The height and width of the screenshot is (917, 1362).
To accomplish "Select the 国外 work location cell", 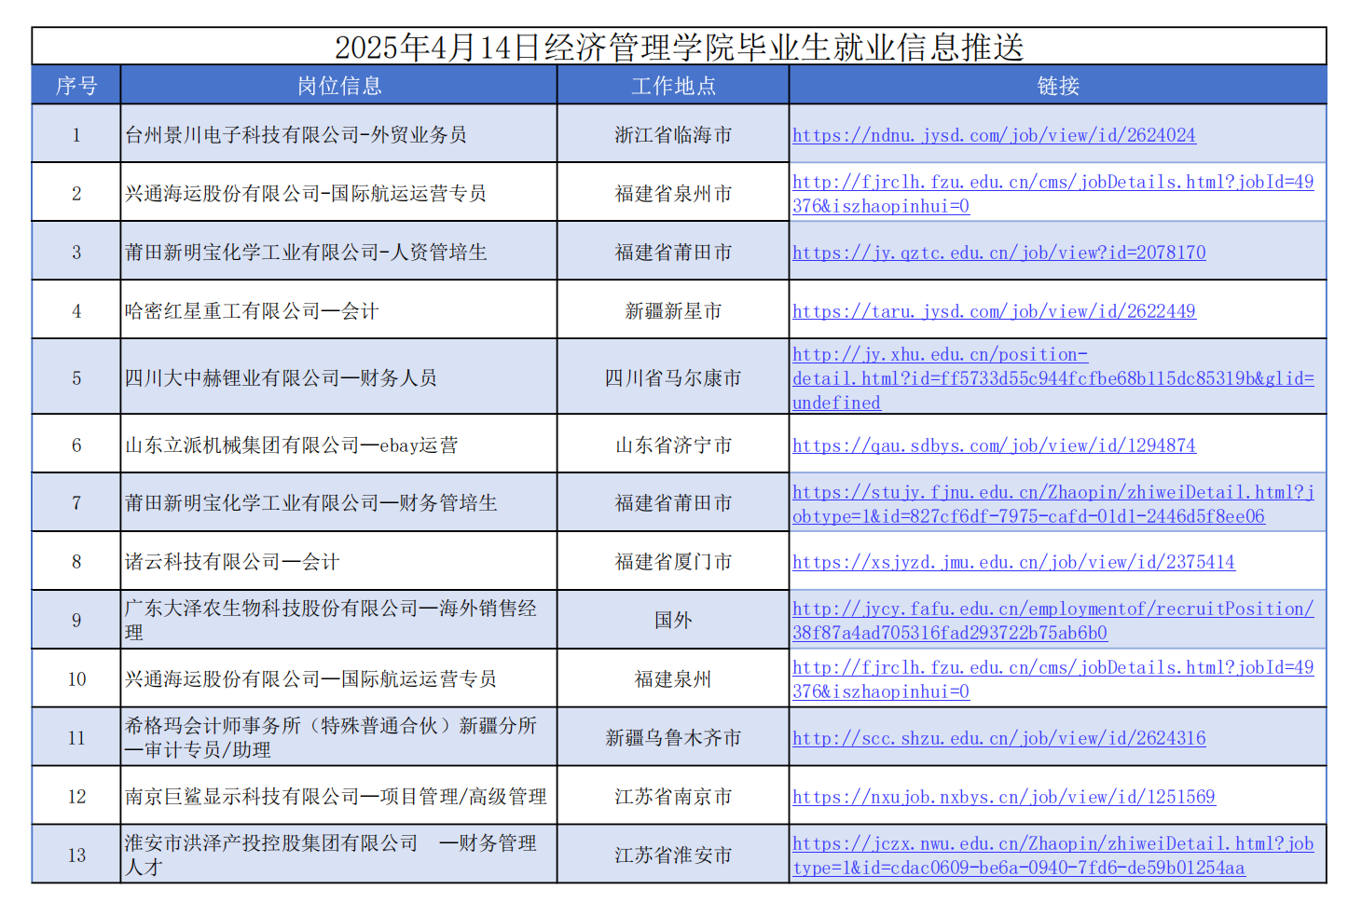I will pyautogui.click(x=673, y=621).
